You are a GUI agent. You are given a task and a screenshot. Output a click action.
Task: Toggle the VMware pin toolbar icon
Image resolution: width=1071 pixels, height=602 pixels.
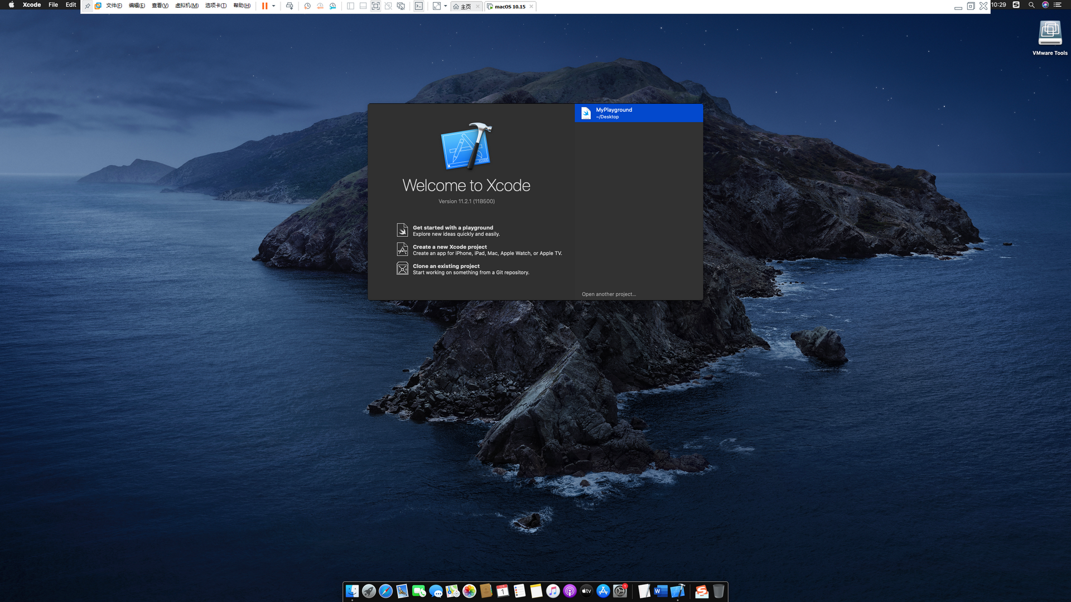pos(88,6)
